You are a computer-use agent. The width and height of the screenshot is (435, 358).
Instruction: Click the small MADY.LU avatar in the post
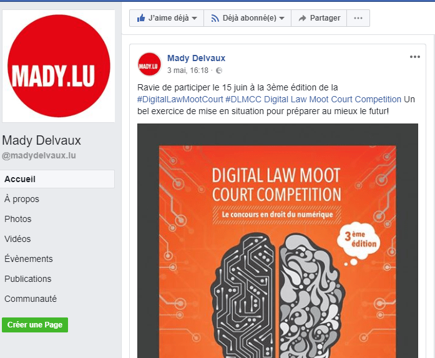point(150,64)
